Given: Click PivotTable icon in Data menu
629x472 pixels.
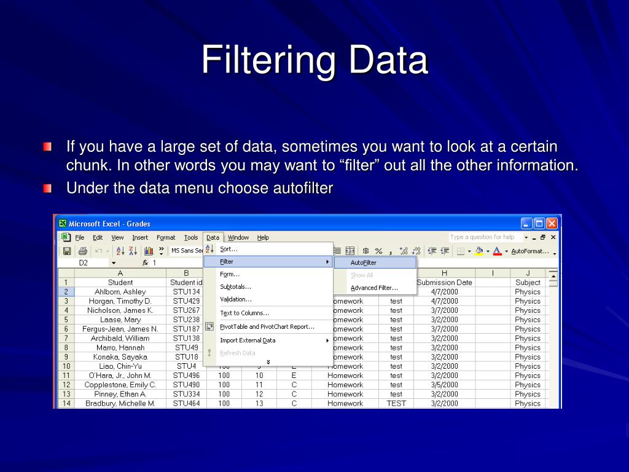Looking at the screenshot, I should (209, 326).
